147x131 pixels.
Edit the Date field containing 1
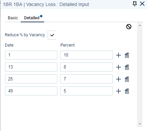[x=31, y=55]
